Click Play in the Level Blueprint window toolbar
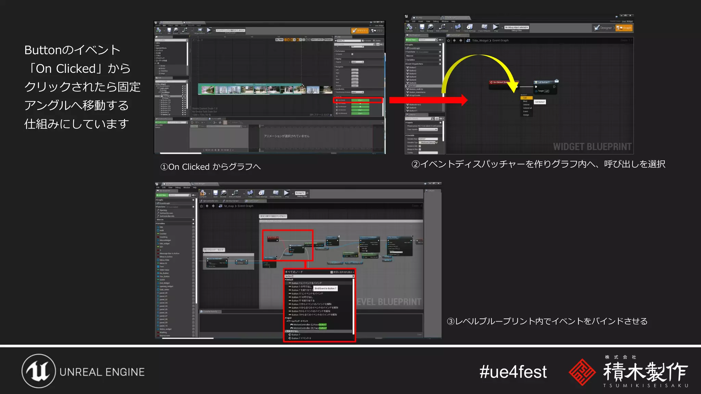Viewport: 701px width, 394px height. tap(287, 194)
